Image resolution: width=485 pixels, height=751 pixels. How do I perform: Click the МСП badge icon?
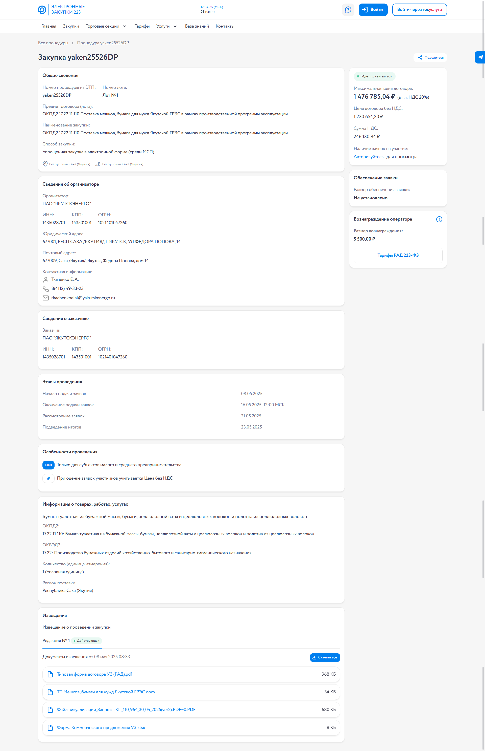(48, 465)
